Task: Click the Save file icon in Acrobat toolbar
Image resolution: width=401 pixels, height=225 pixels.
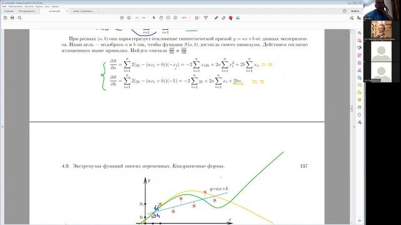Action: (6, 18)
